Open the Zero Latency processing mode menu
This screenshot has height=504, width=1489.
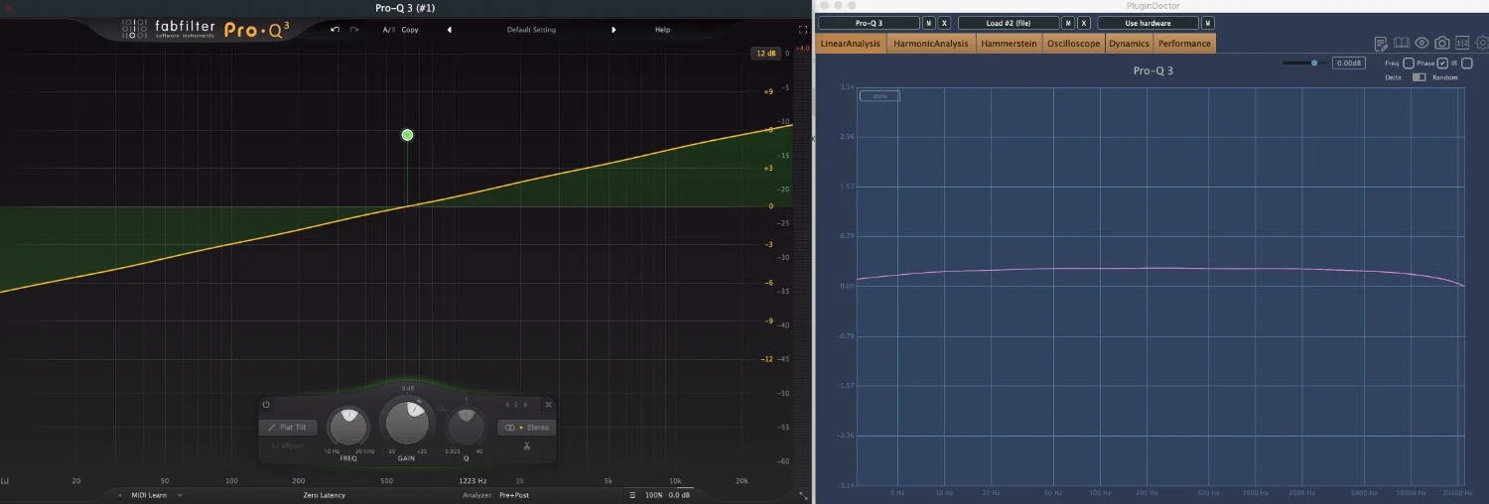pyautogui.click(x=325, y=495)
